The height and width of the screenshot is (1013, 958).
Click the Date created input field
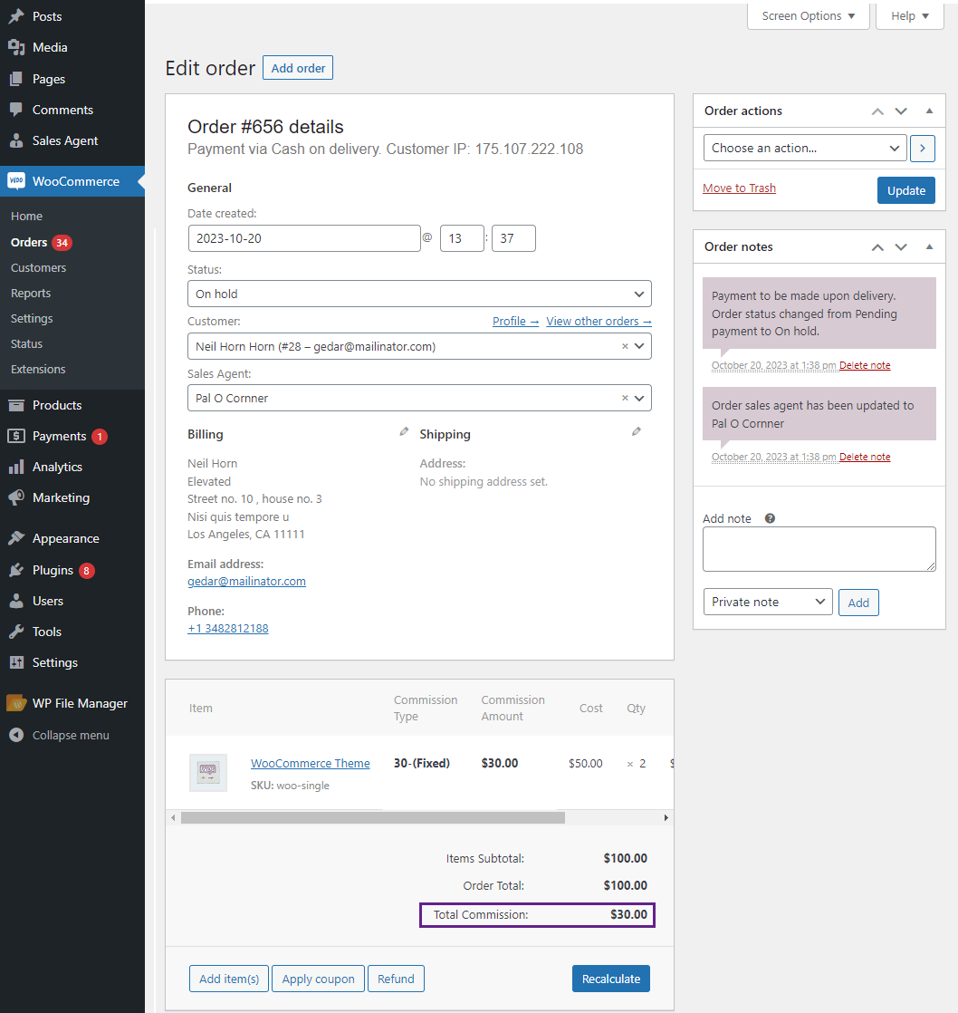click(x=304, y=238)
